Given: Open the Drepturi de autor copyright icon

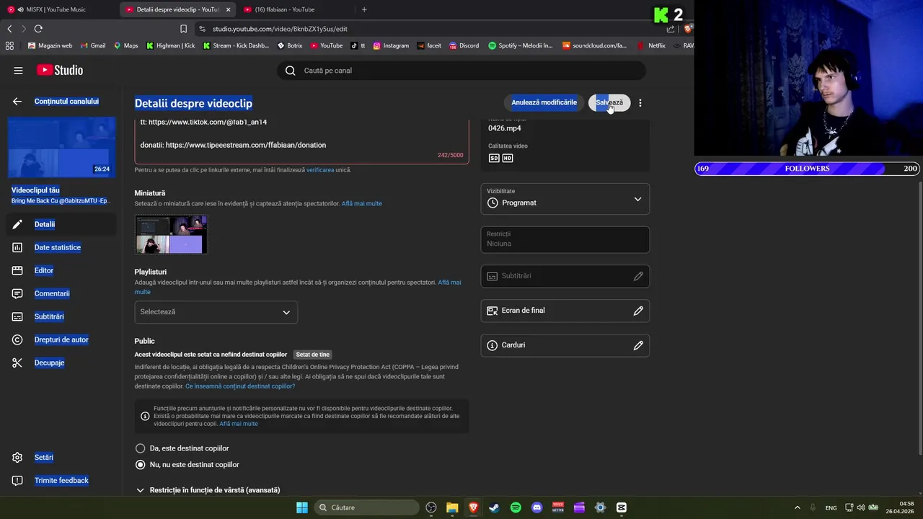Looking at the screenshot, I should pos(17,340).
